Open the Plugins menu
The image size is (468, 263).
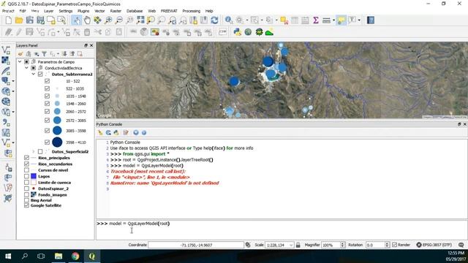83,11
